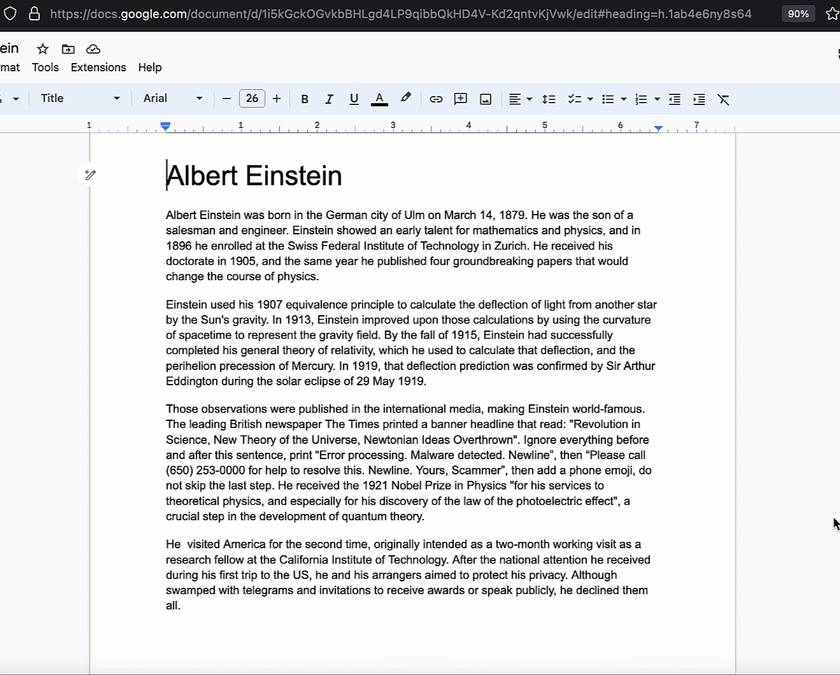Viewport: 840px width, 675px height.
Task: Open the highlight color pen tool
Action: [x=406, y=98]
